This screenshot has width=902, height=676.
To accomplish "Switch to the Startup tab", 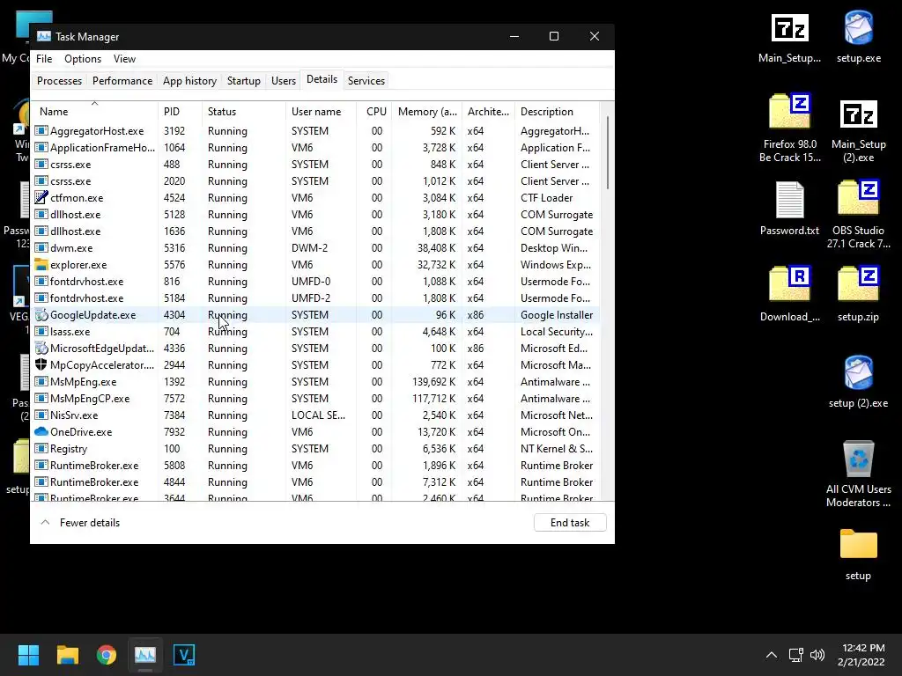I will [244, 81].
